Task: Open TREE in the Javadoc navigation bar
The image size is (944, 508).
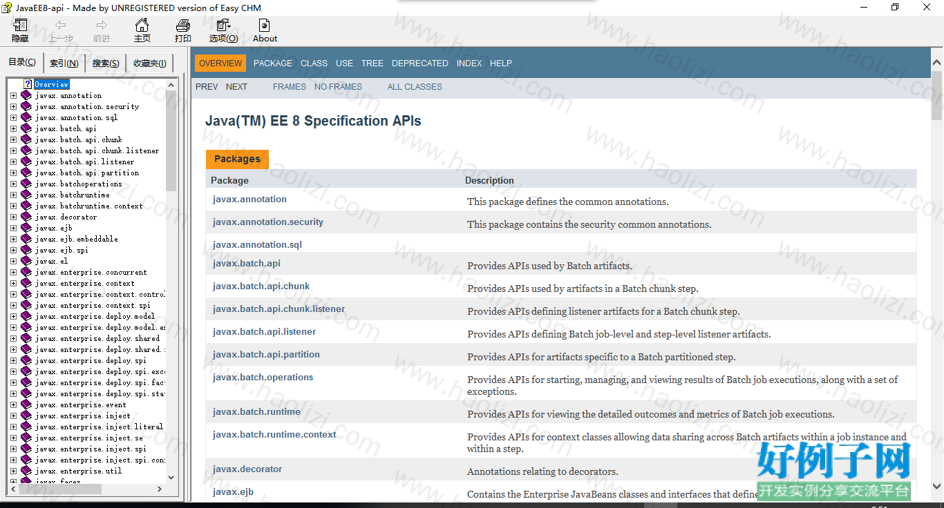Action: point(372,63)
